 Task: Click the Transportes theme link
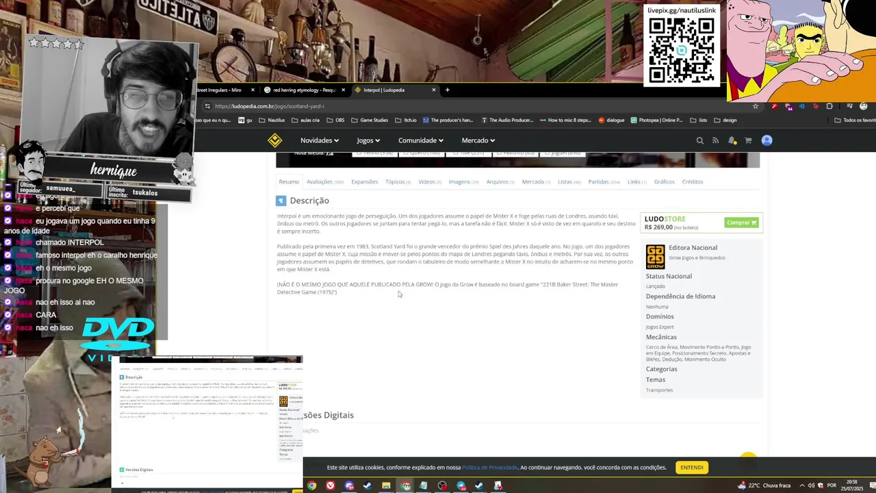[x=659, y=390]
